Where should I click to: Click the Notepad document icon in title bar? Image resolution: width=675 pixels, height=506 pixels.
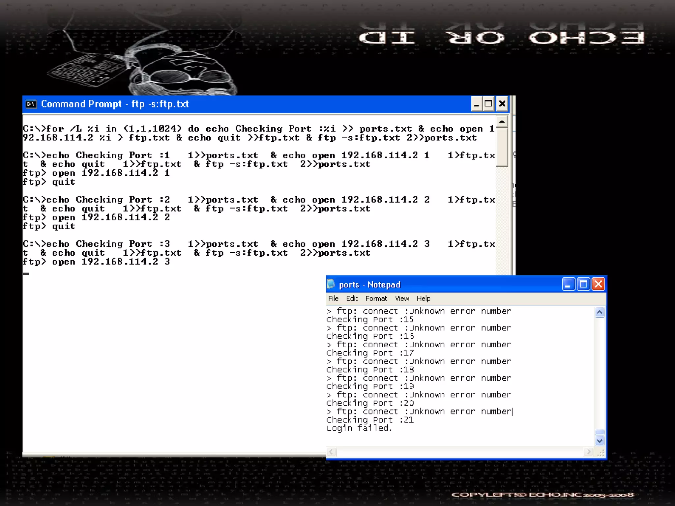331,284
